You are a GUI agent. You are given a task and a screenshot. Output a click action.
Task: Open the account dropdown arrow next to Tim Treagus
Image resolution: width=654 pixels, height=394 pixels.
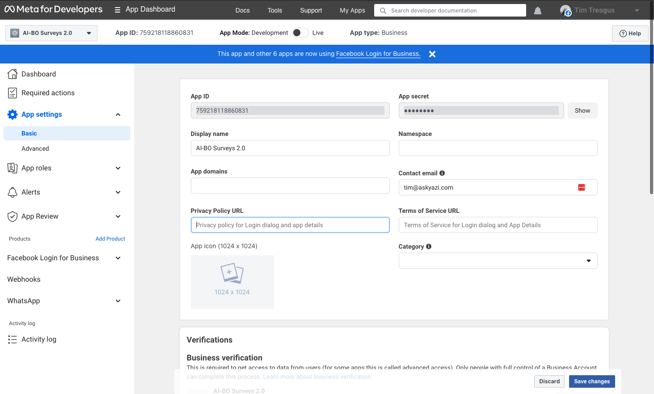(x=637, y=10)
